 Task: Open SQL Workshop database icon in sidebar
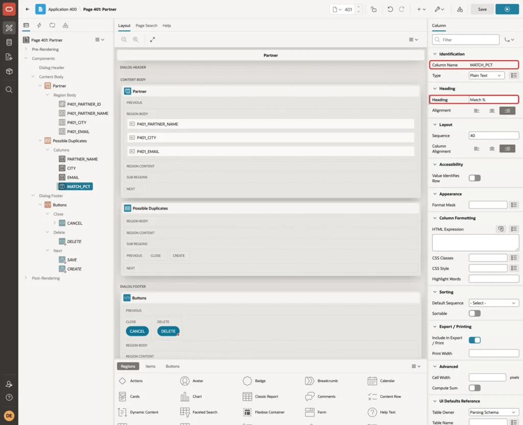click(9, 42)
